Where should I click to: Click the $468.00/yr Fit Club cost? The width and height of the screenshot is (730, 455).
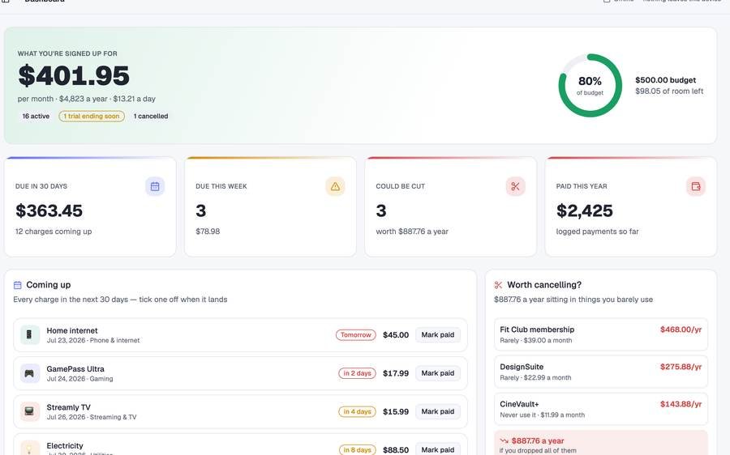[x=681, y=330]
